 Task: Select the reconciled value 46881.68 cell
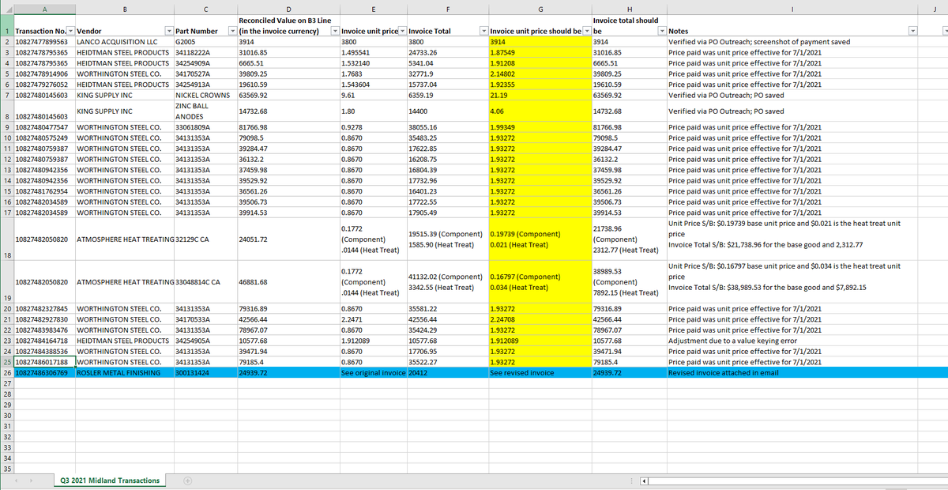tap(288, 281)
